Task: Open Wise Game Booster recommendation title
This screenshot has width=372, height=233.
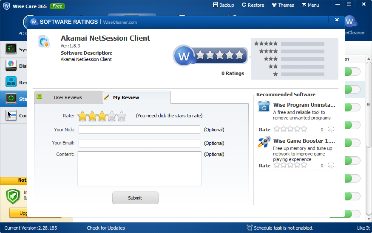Action: [x=304, y=141]
